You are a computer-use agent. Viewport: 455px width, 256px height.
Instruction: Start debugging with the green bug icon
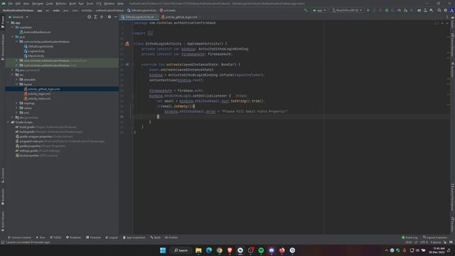tap(387, 10)
